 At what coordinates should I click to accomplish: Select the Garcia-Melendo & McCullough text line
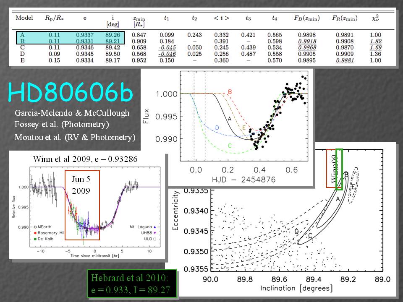72,113
